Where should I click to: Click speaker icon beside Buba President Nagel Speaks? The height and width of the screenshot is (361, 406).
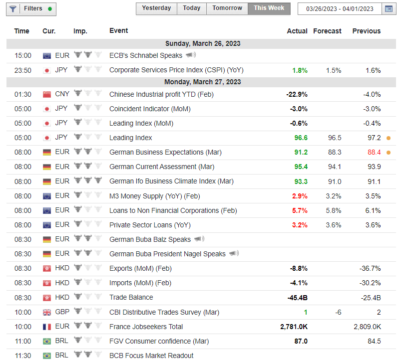click(234, 253)
